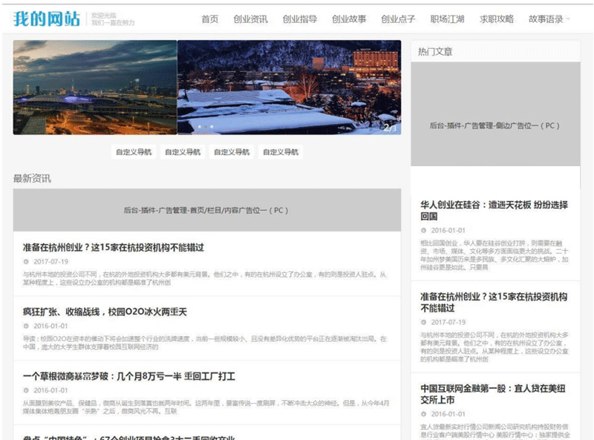The width and height of the screenshot is (594, 440).
Task: Click the 热门文章 sidebar heading
Action: (435, 52)
